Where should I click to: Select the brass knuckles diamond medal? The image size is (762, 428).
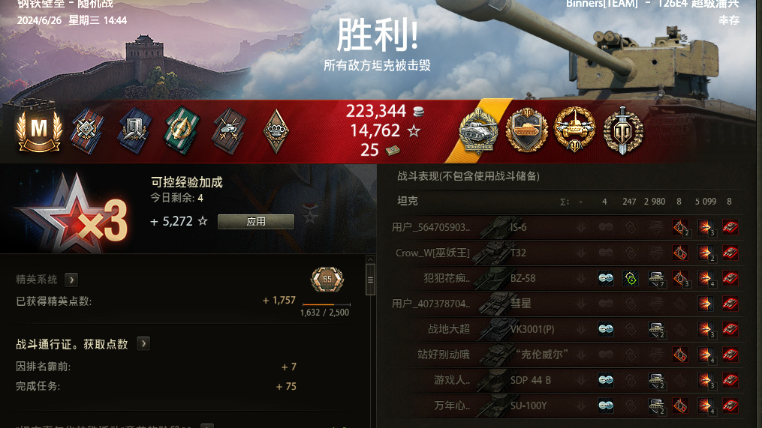pos(276,131)
